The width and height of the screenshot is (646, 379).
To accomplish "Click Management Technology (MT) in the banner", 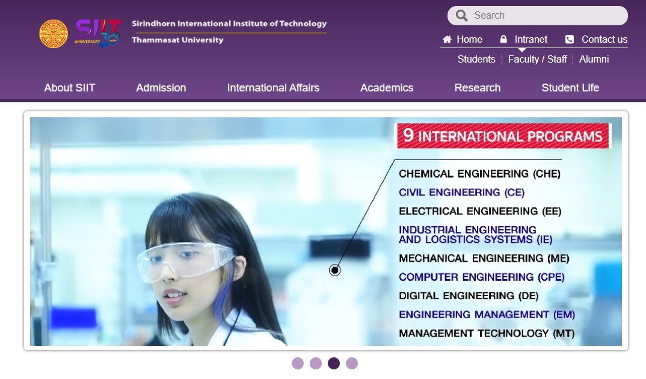I will (x=487, y=333).
